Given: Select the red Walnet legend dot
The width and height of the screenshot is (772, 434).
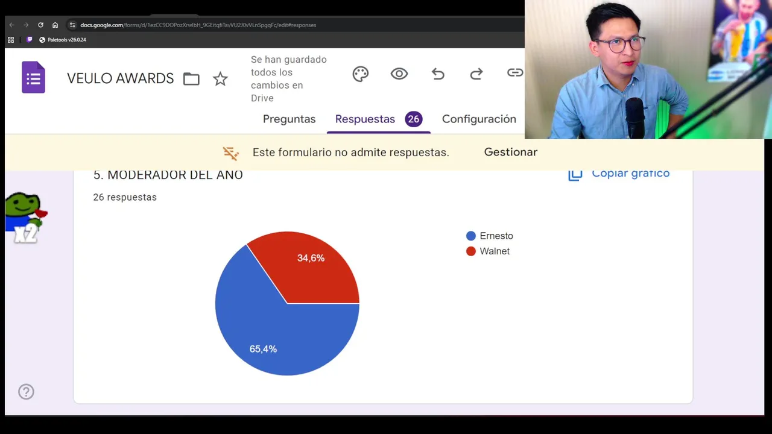Looking at the screenshot, I should tap(471, 251).
